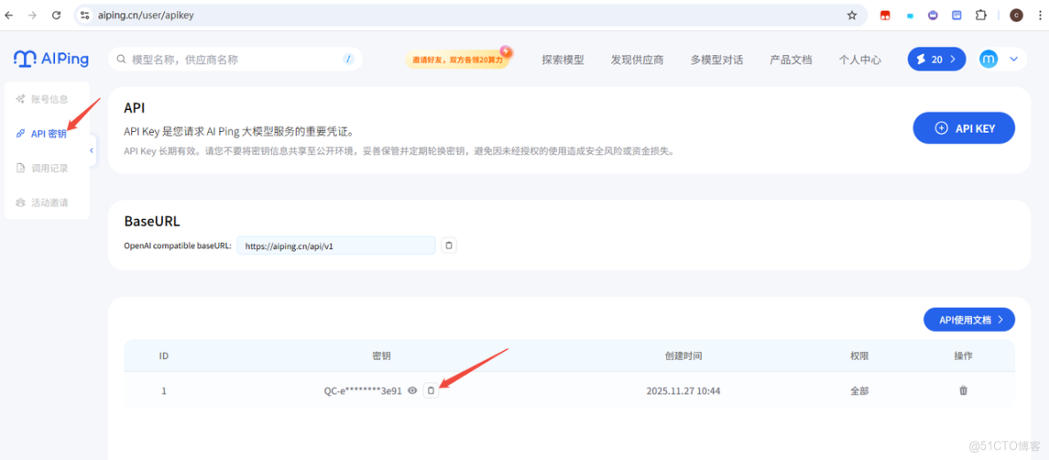Open 多模型对话 in top navigation
The height and width of the screenshot is (460, 1049).
click(x=717, y=59)
